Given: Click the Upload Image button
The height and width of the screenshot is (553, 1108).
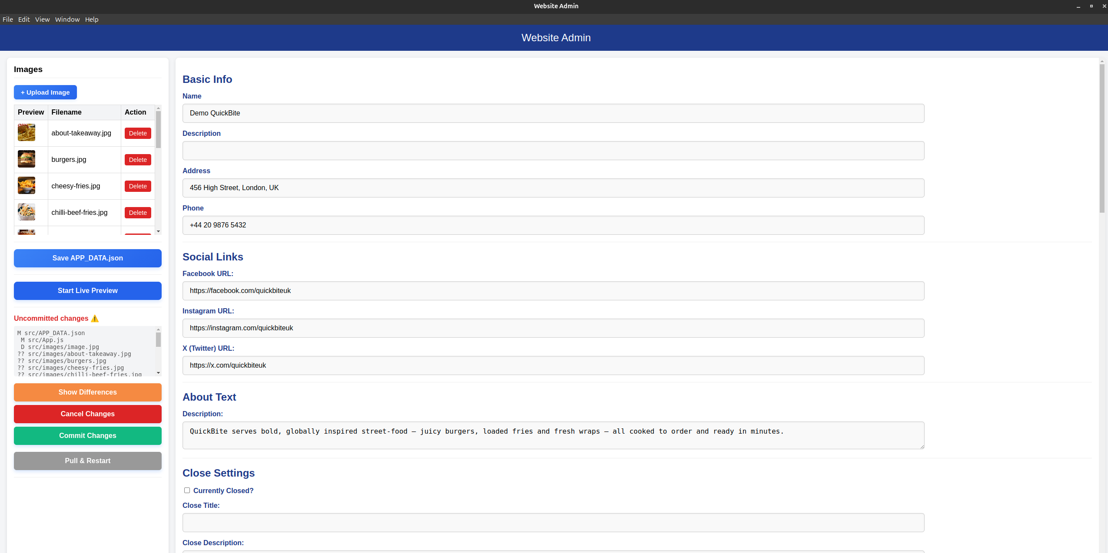Looking at the screenshot, I should pyautogui.click(x=45, y=92).
